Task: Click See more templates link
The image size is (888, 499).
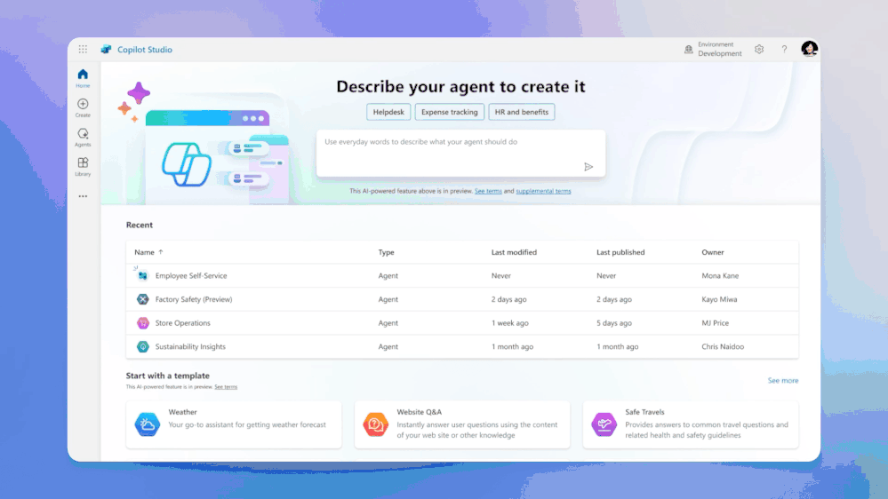Action: (x=782, y=381)
